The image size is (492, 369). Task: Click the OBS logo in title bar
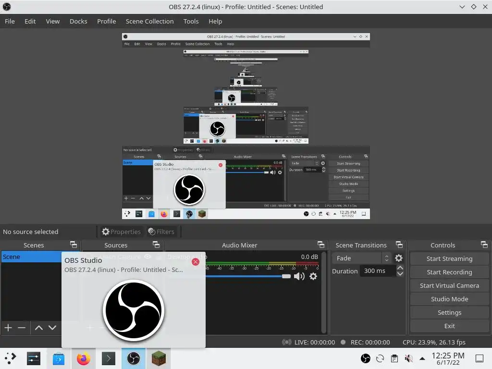(x=7, y=7)
